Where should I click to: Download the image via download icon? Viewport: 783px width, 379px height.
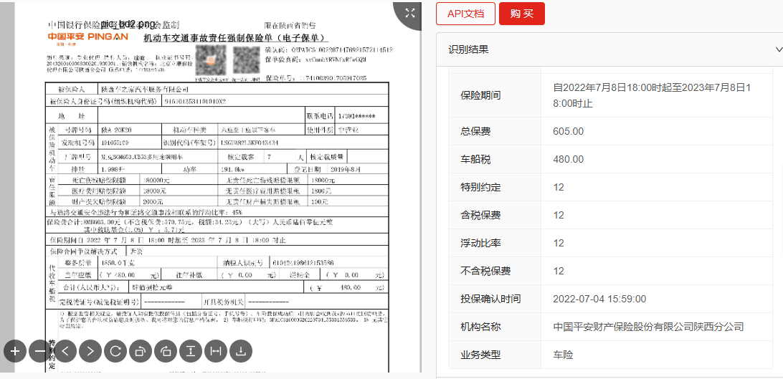point(241,351)
